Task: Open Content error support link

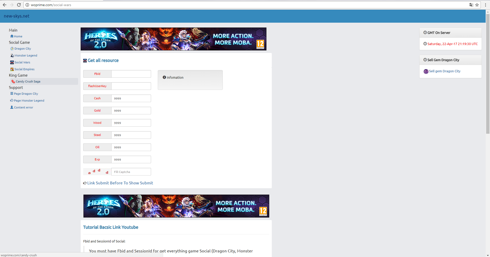Action: 23,107
